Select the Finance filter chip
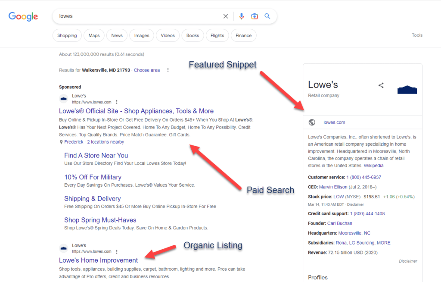The height and width of the screenshot is (282, 441). 244,35
